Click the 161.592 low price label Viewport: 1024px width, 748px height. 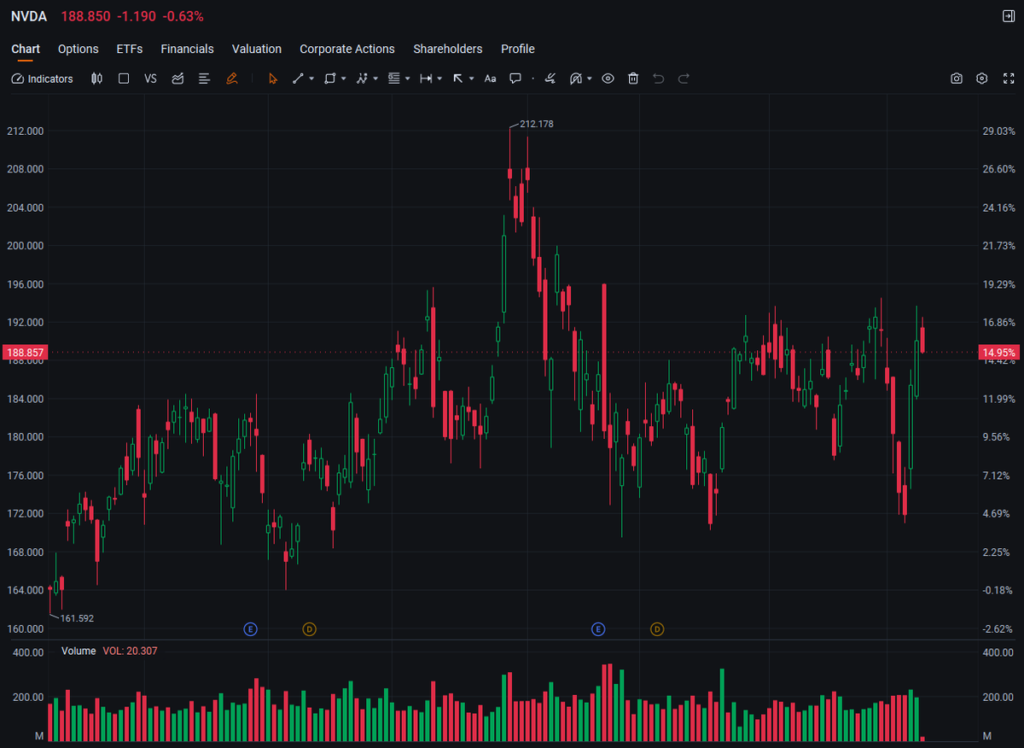pos(77,618)
